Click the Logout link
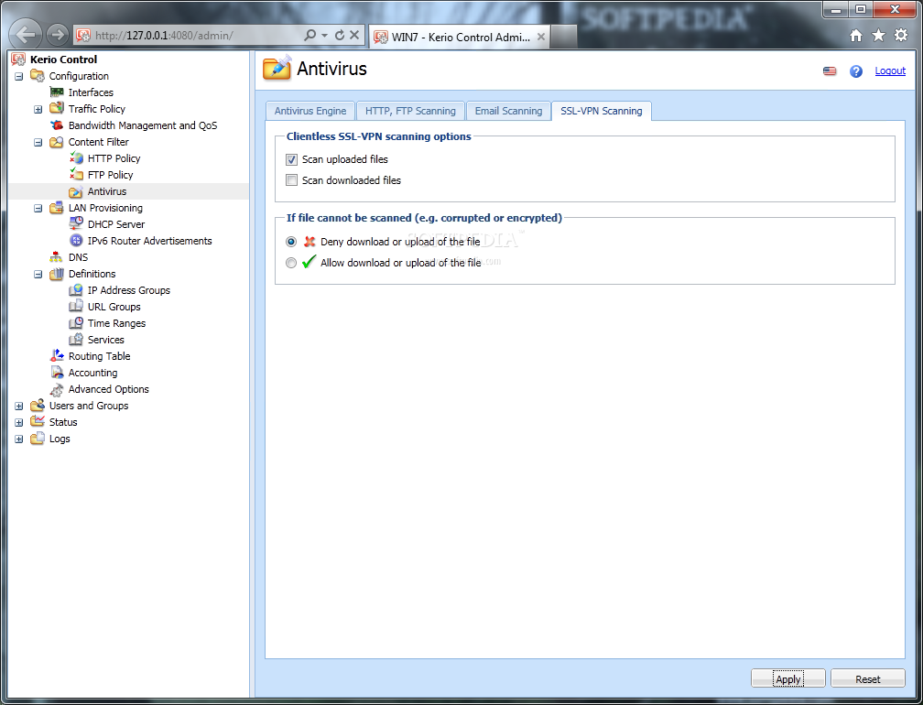923x705 pixels. (x=890, y=70)
